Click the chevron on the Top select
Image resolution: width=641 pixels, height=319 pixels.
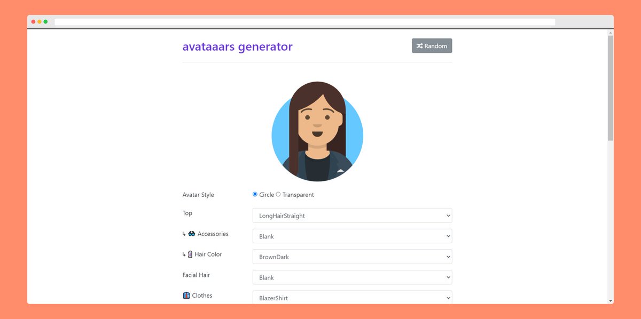pos(447,216)
